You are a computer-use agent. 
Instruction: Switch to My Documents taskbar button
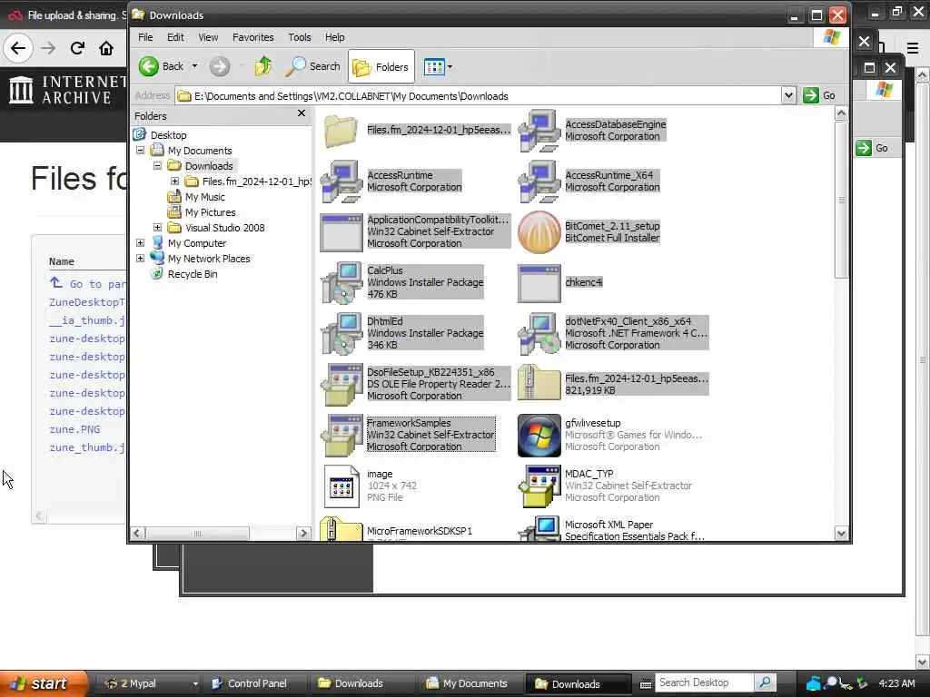(468, 683)
